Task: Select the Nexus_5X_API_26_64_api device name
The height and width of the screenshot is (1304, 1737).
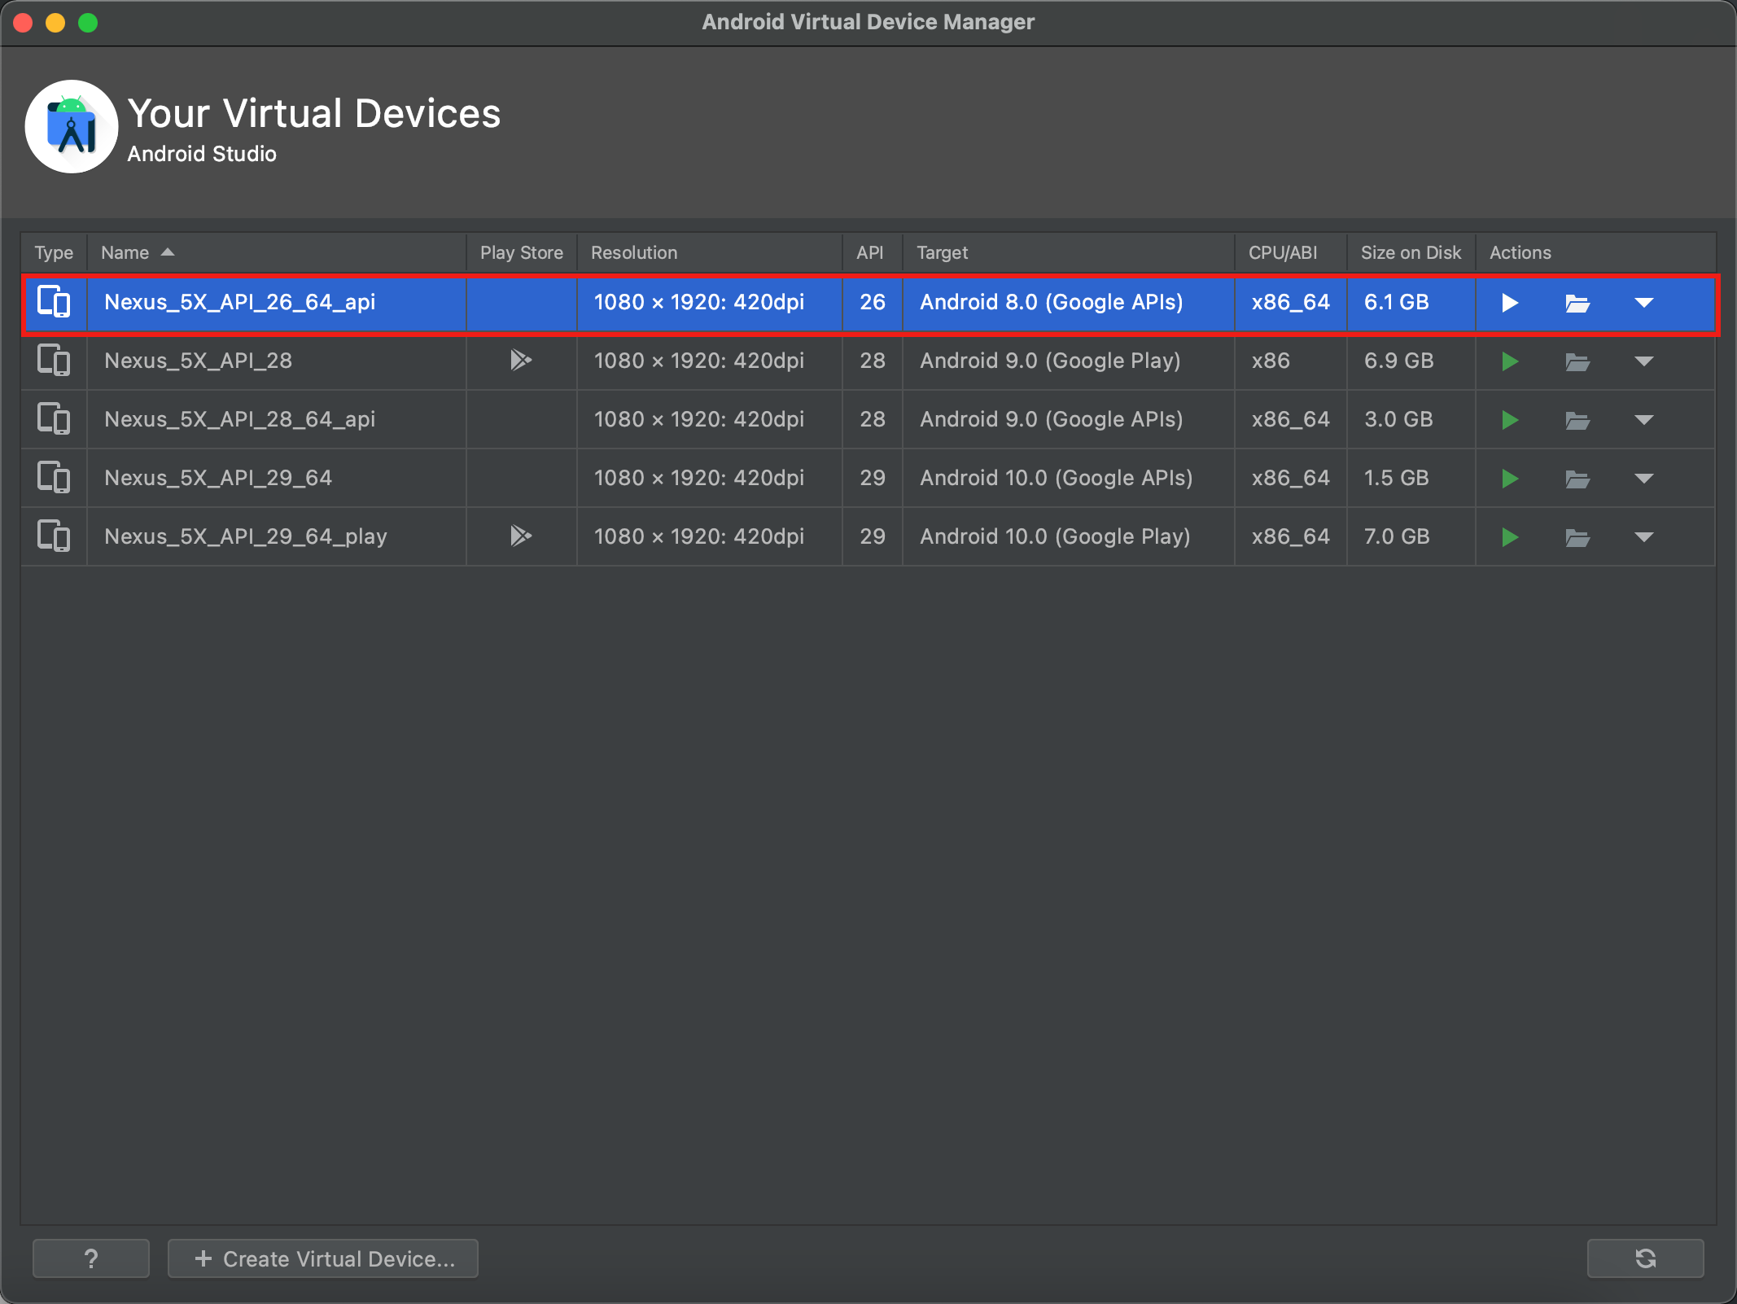Action: [240, 302]
